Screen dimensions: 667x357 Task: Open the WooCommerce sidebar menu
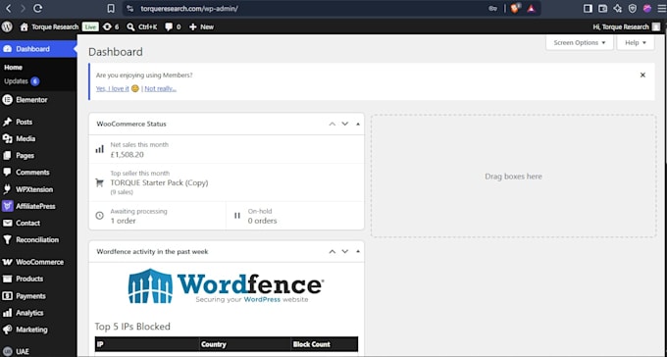[38, 262]
